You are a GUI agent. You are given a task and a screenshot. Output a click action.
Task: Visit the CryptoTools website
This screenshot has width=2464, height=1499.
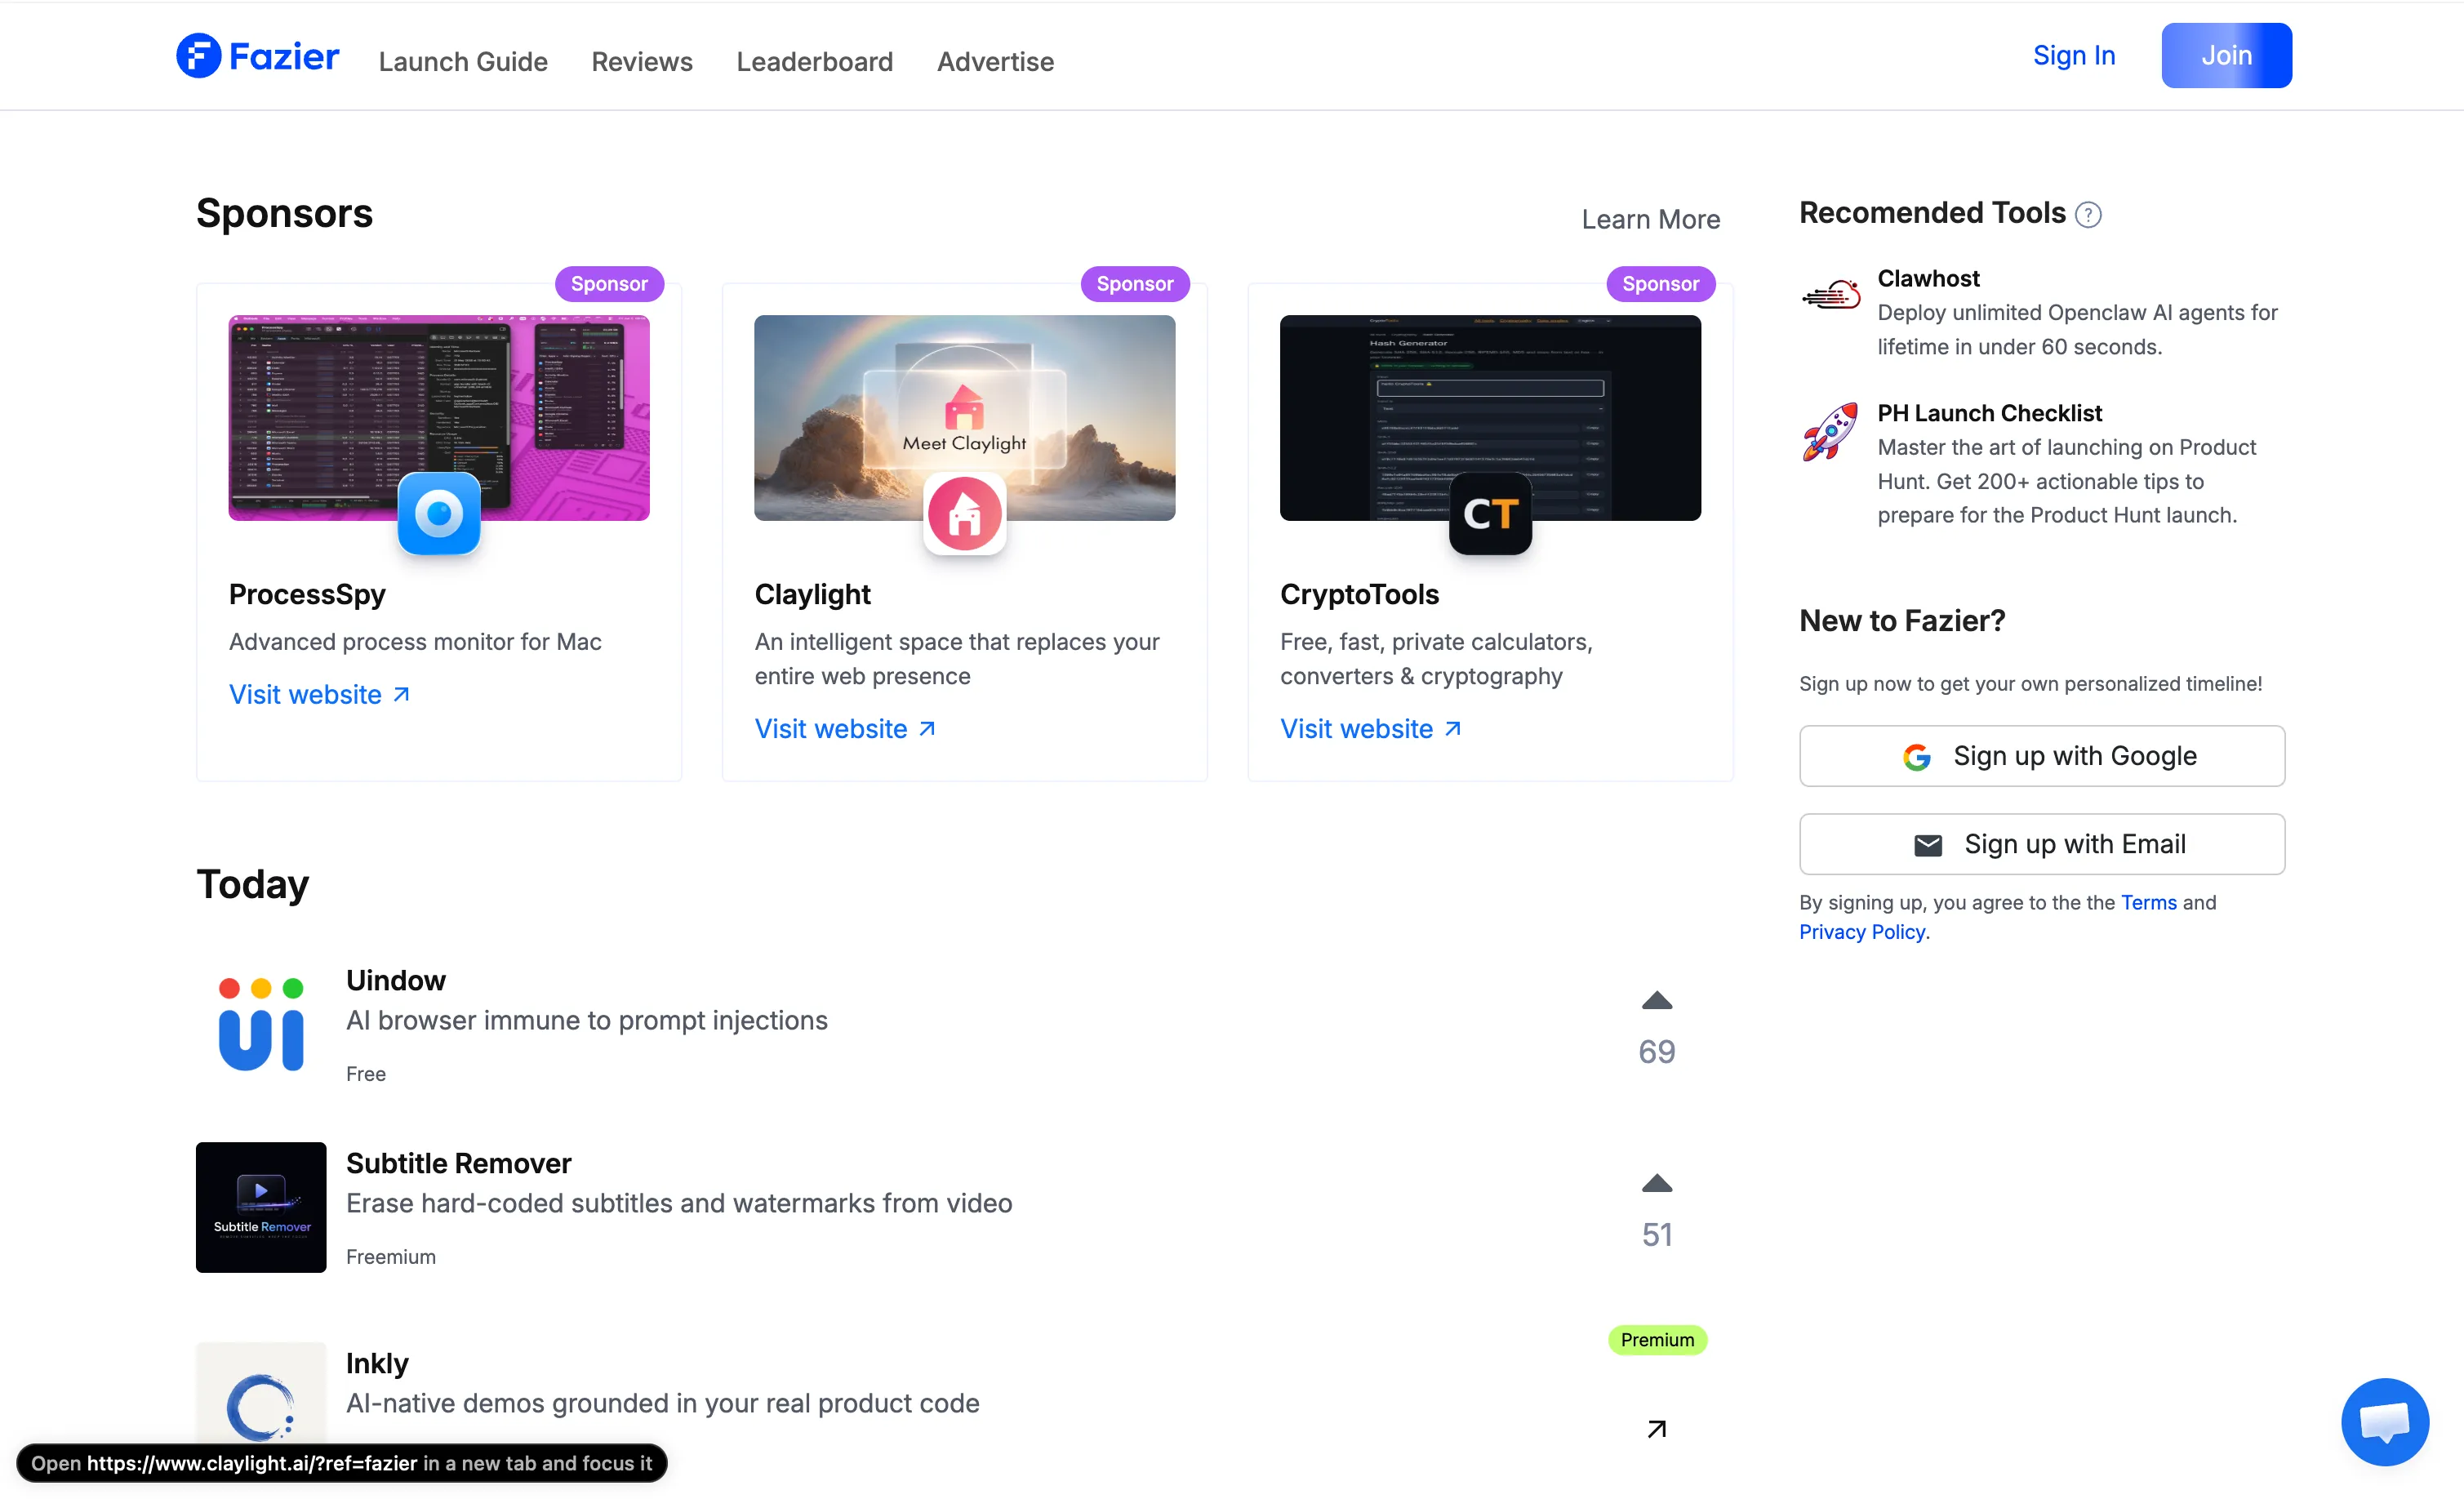1371,729
